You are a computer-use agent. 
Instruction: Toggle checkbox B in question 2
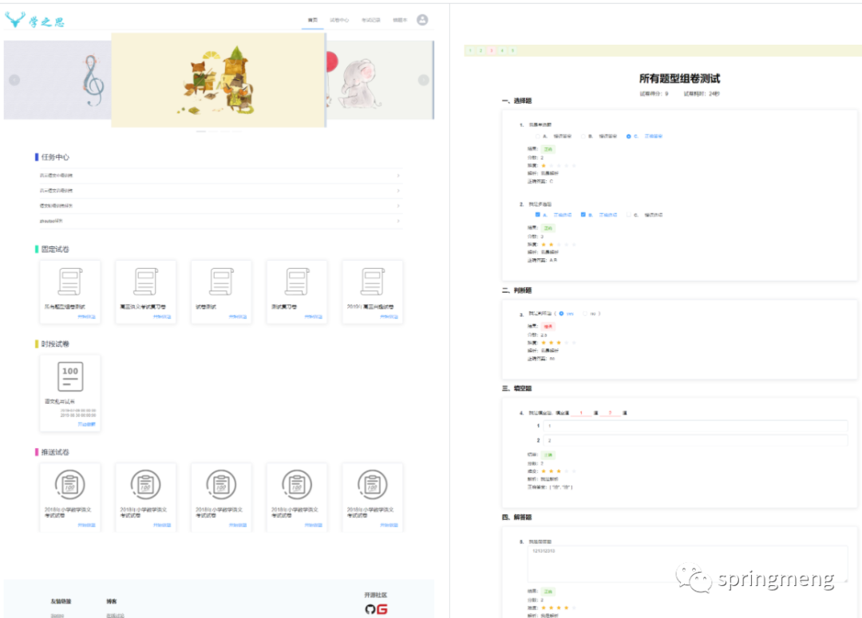583,215
